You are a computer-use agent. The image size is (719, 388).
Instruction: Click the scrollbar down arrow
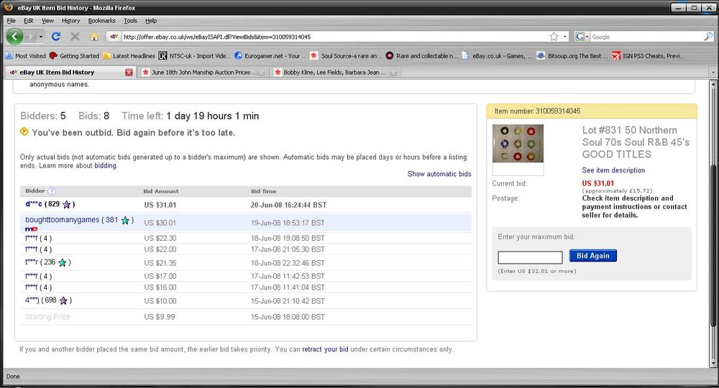coord(713,364)
